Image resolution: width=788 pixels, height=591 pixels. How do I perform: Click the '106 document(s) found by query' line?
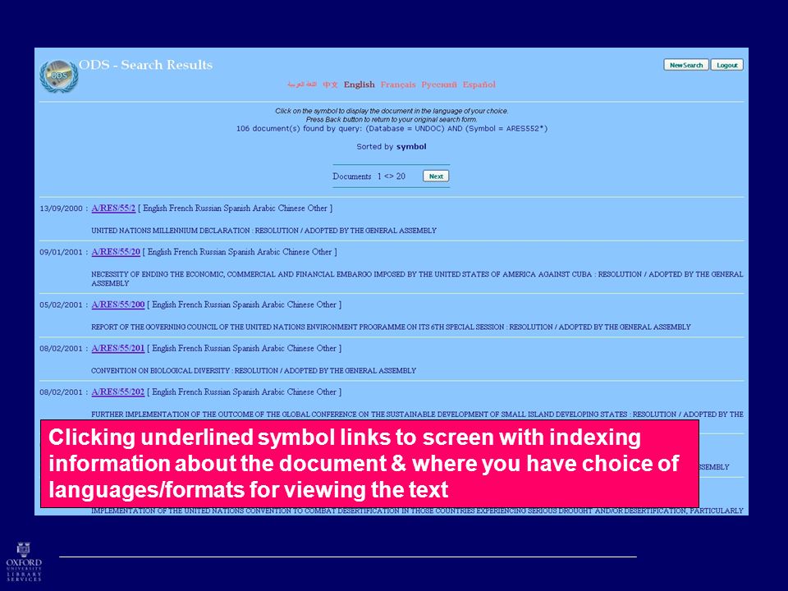click(392, 129)
